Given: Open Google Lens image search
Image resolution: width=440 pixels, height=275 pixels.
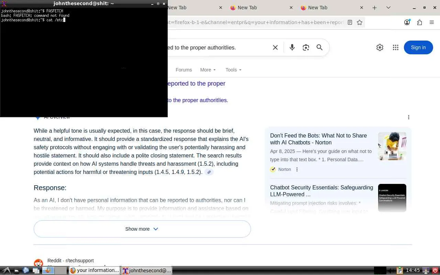Looking at the screenshot, I should point(306,47).
